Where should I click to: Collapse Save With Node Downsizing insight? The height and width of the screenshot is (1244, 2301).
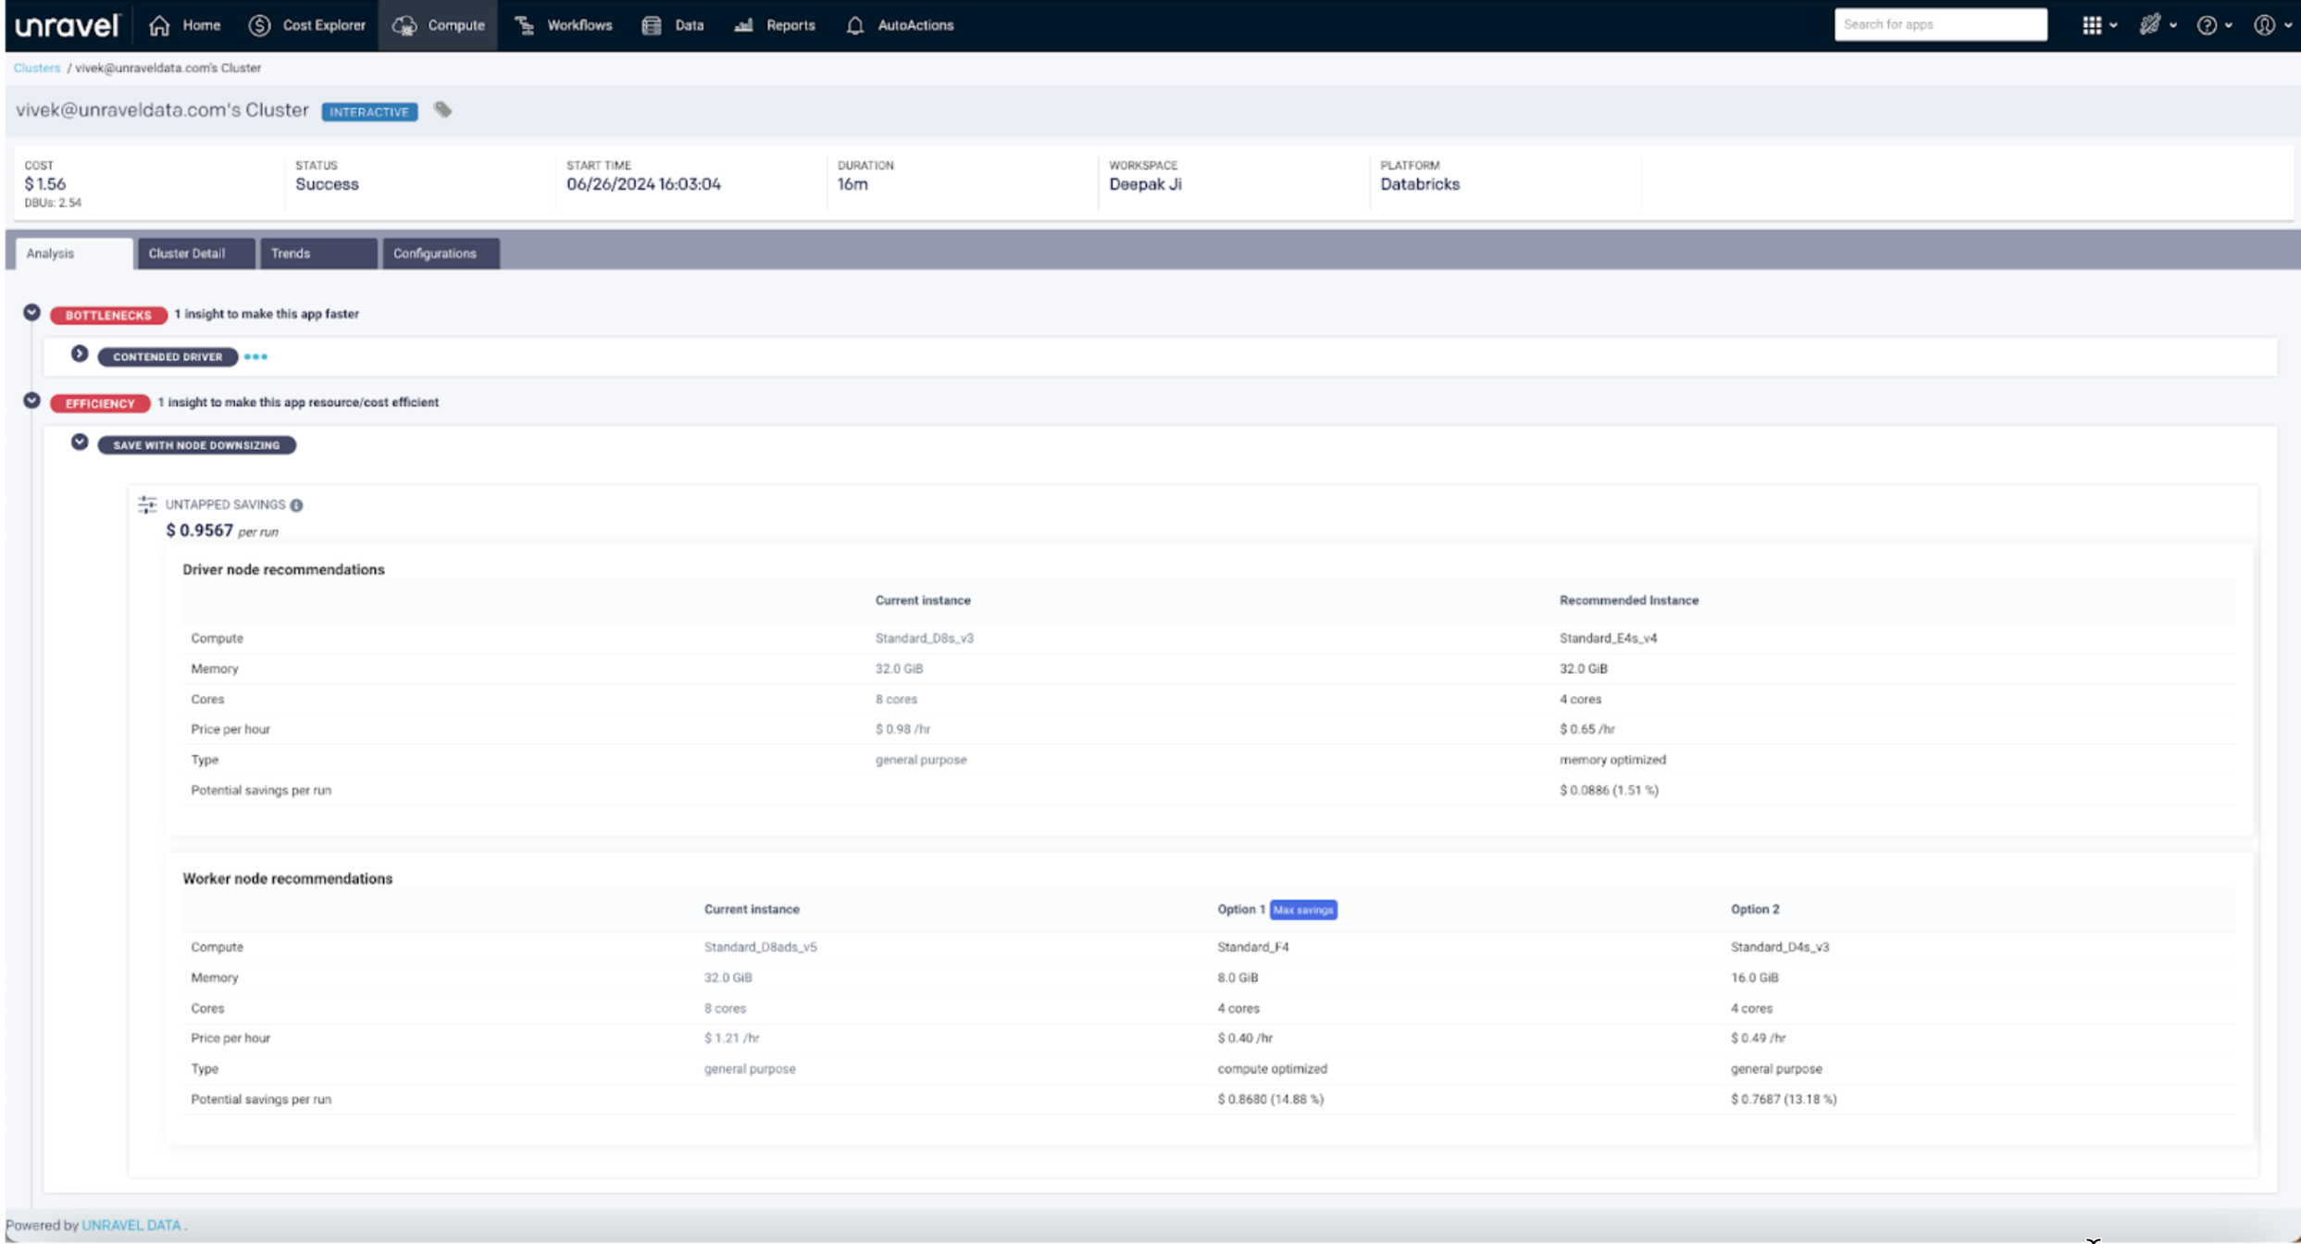pos(80,443)
